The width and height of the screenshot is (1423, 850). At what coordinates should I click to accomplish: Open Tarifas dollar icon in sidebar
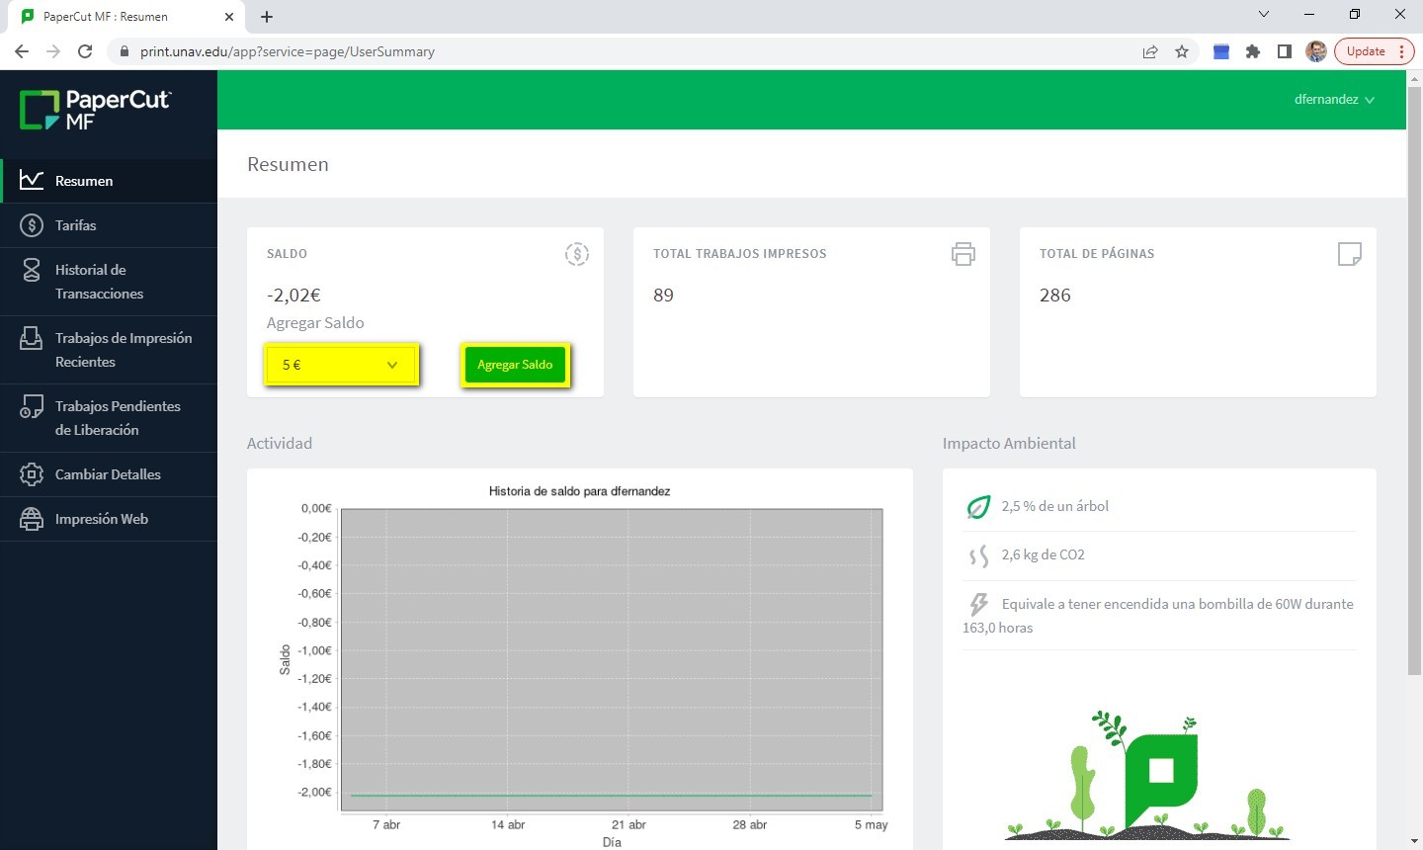tap(32, 225)
